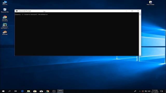Show hidden system tray icons
The height and width of the screenshot is (93, 166).
coord(140,91)
